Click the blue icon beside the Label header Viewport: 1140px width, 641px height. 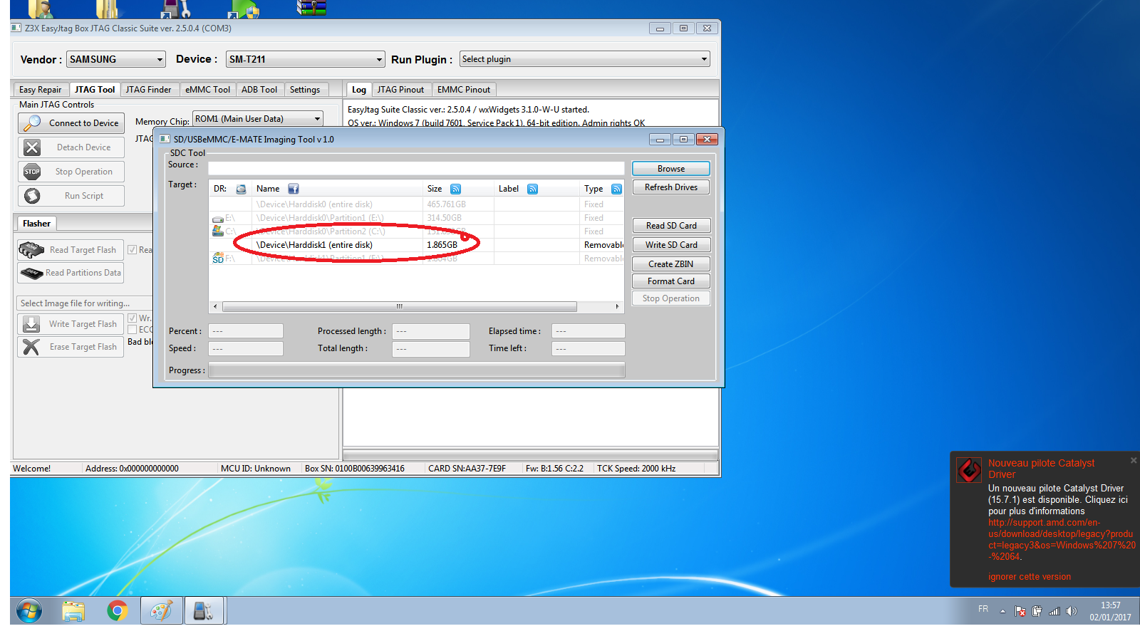click(x=533, y=189)
